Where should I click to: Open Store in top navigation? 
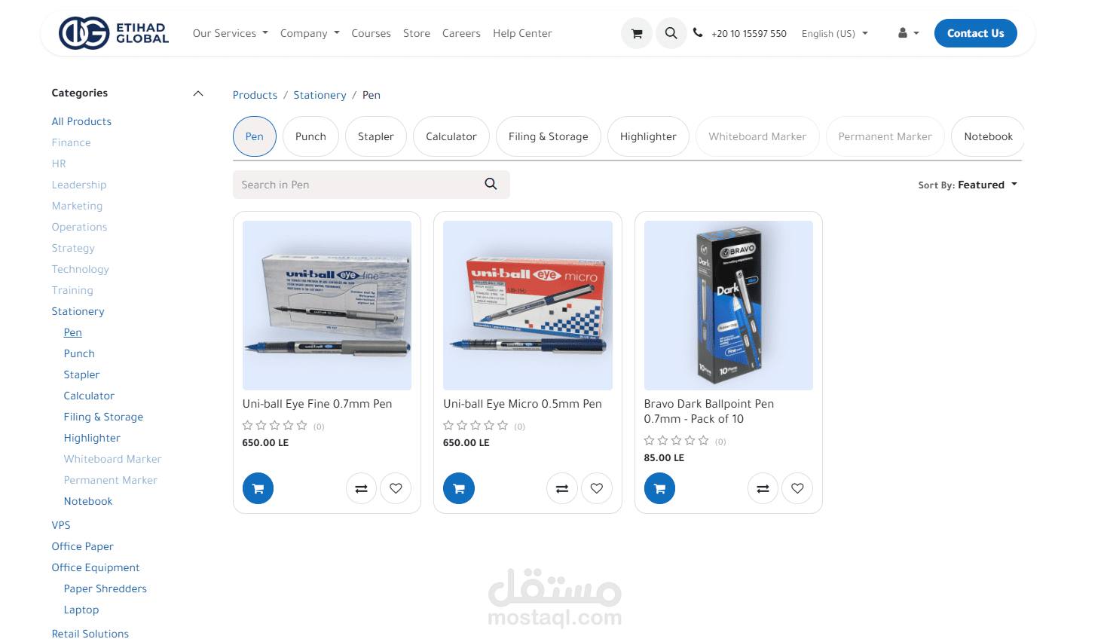[x=417, y=33]
